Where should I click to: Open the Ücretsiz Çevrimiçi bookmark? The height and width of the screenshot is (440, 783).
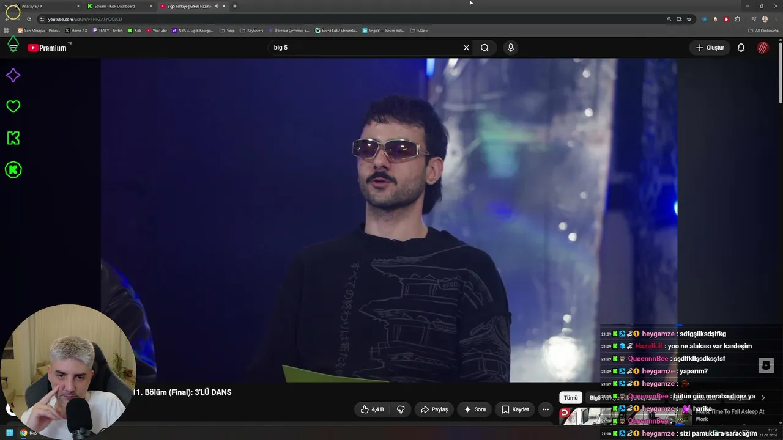pyautogui.click(x=289, y=30)
